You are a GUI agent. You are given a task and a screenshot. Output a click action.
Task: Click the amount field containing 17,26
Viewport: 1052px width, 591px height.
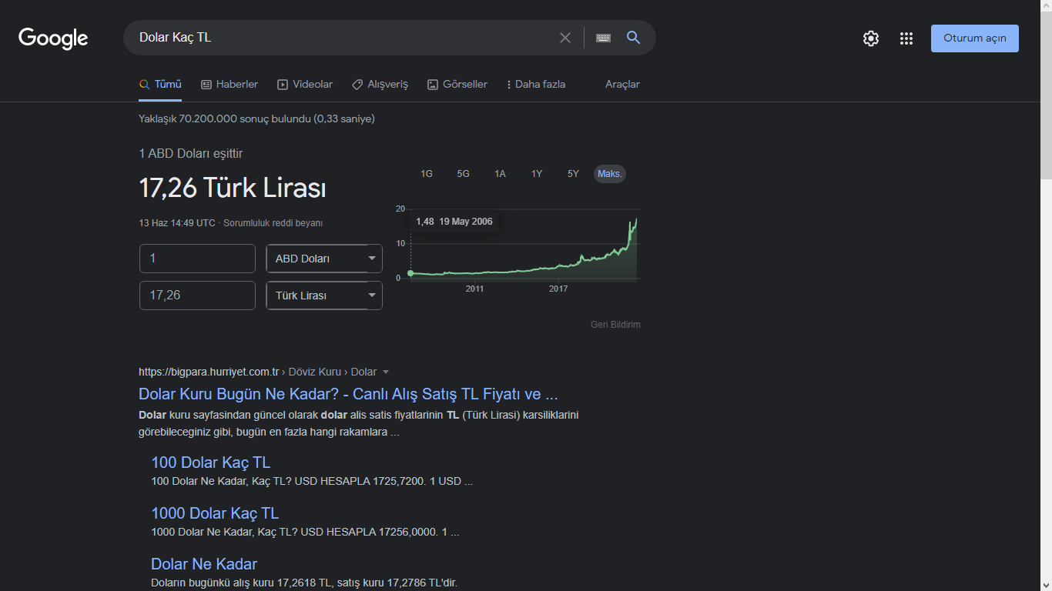click(197, 295)
